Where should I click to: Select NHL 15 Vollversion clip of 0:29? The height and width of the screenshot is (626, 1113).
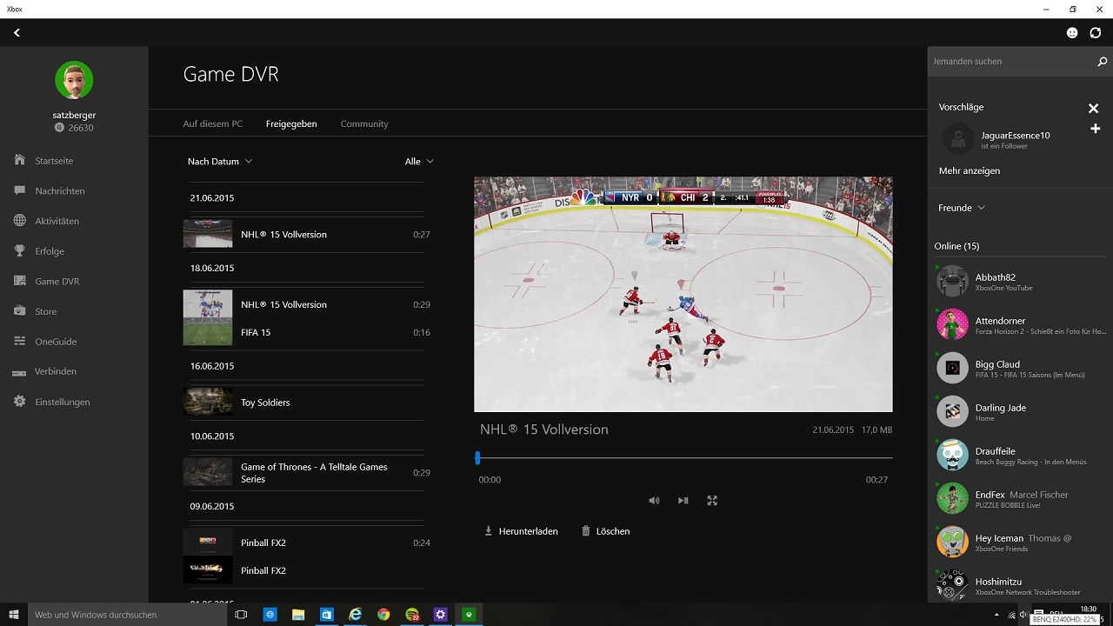tap(307, 304)
